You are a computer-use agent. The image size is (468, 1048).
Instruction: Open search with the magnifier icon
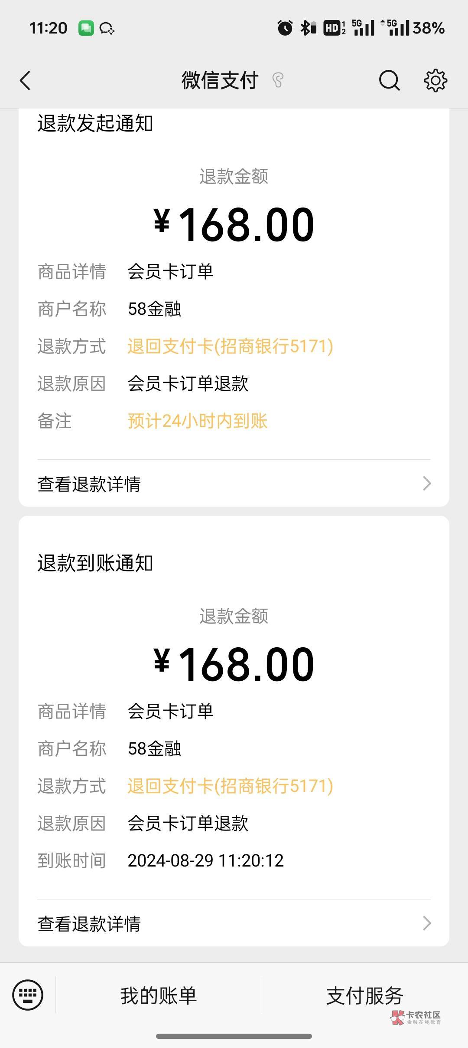tap(389, 81)
